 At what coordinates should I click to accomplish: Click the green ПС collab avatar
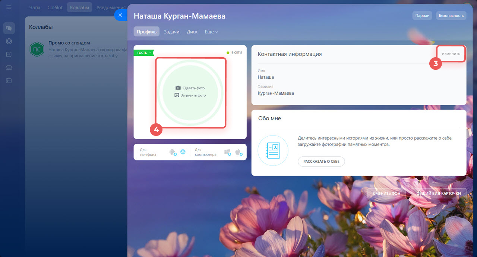[37, 49]
